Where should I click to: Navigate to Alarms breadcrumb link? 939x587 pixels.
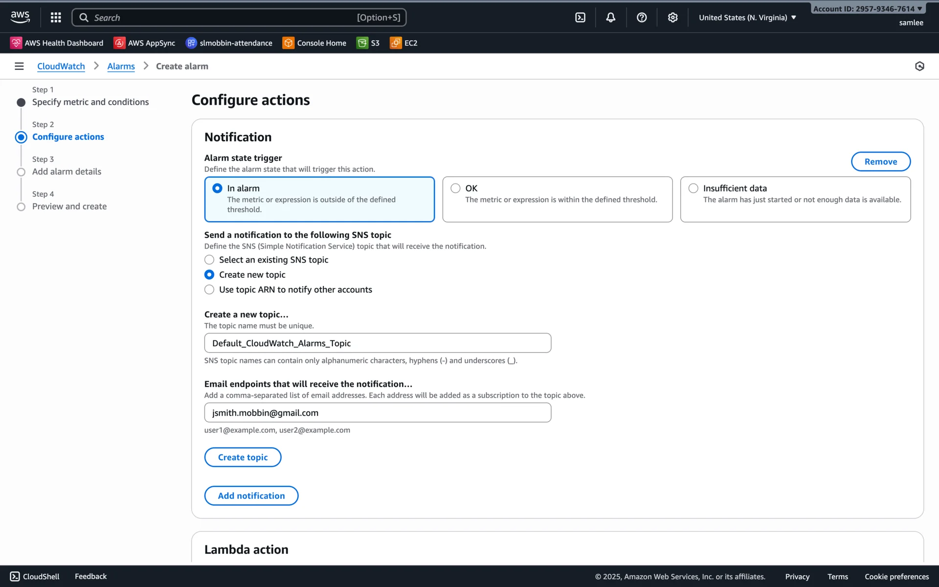tap(121, 66)
